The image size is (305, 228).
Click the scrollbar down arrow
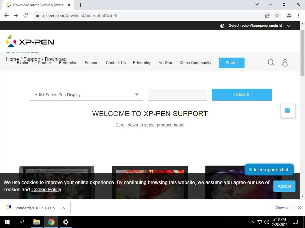point(302,197)
